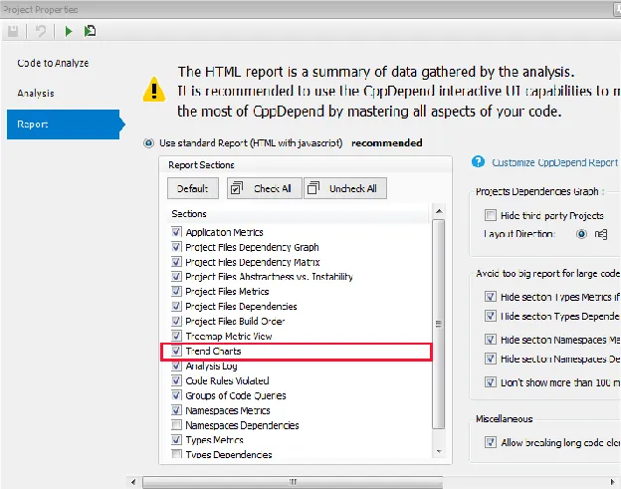621x489 pixels.
Task: Click the Default button
Action: pos(192,188)
